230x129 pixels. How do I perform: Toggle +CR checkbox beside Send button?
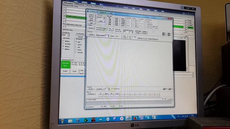click(163, 99)
